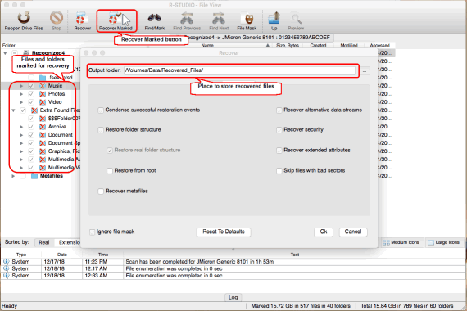
Task: Enable Skip files with bad sectors
Action: point(279,171)
